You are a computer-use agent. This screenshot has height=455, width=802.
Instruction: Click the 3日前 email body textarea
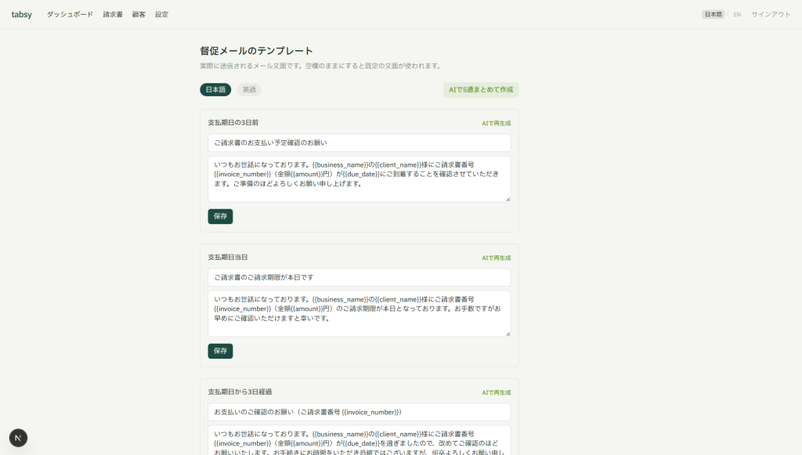tap(359, 179)
